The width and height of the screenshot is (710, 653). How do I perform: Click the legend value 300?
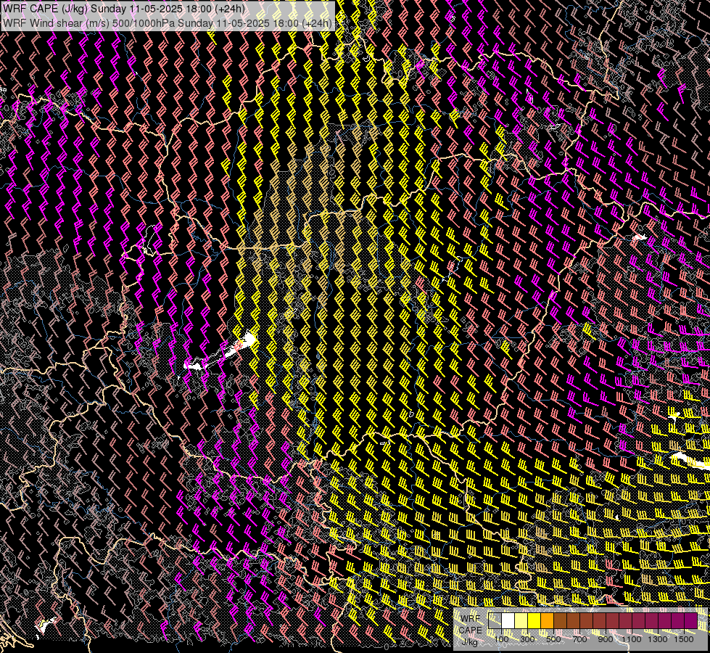tap(527, 639)
